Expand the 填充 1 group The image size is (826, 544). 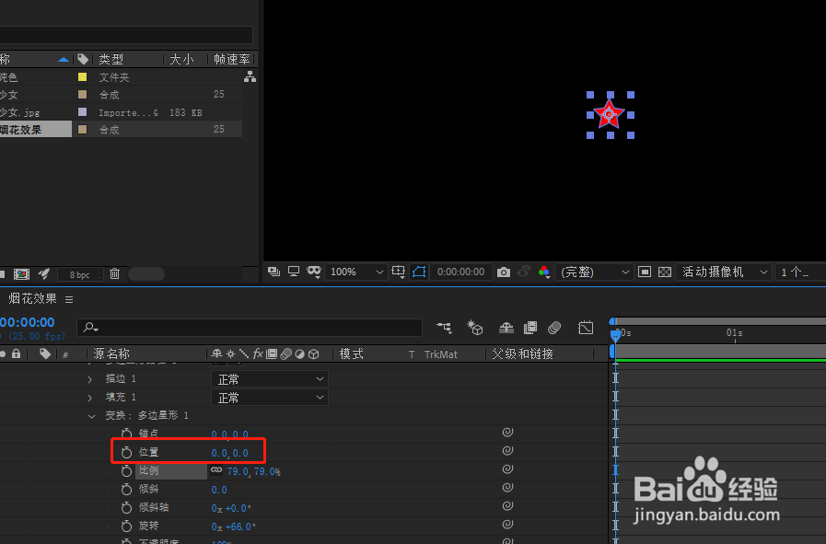tap(90, 398)
